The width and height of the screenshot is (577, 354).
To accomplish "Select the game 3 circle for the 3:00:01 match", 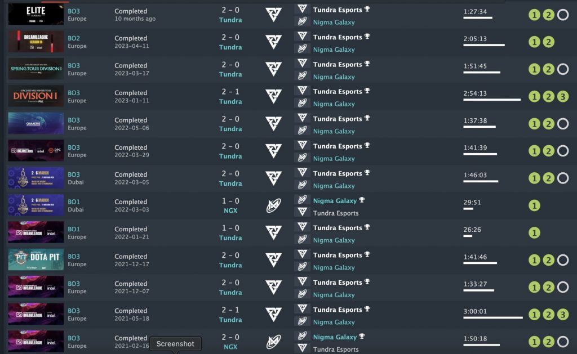I will coord(562,315).
